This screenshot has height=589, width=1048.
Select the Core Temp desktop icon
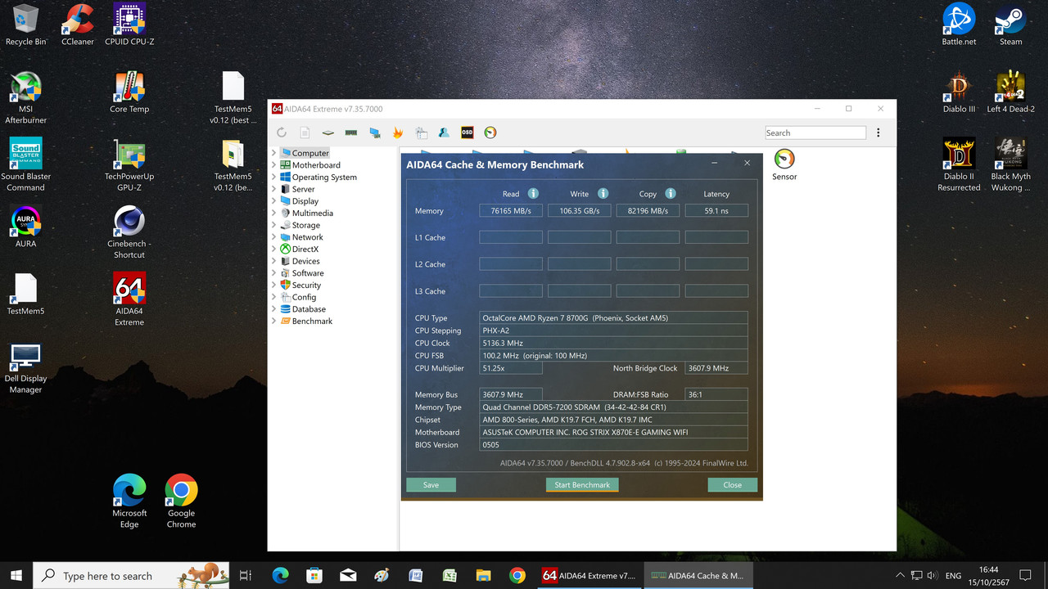pyautogui.click(x=129, y=92)
